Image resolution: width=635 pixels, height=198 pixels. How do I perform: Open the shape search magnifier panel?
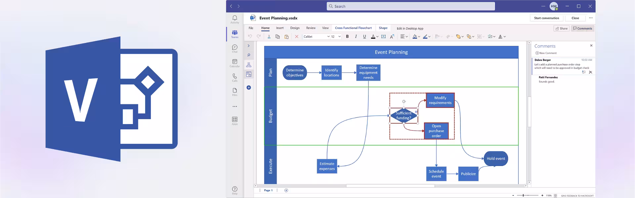click(x=249, y=55)
